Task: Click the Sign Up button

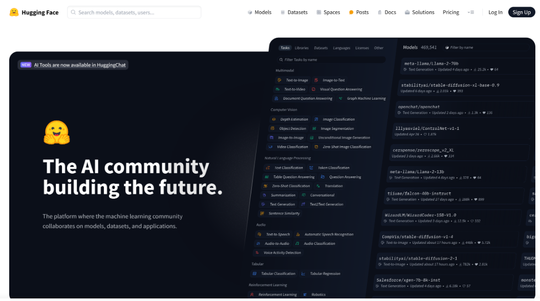Action: 522,12
